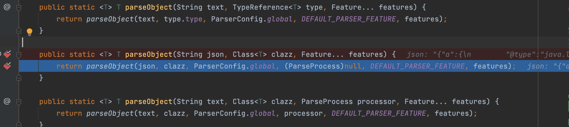The image size is (569, 127).
Task: Click the type.type field in the first return
Action: coord(183,19)
